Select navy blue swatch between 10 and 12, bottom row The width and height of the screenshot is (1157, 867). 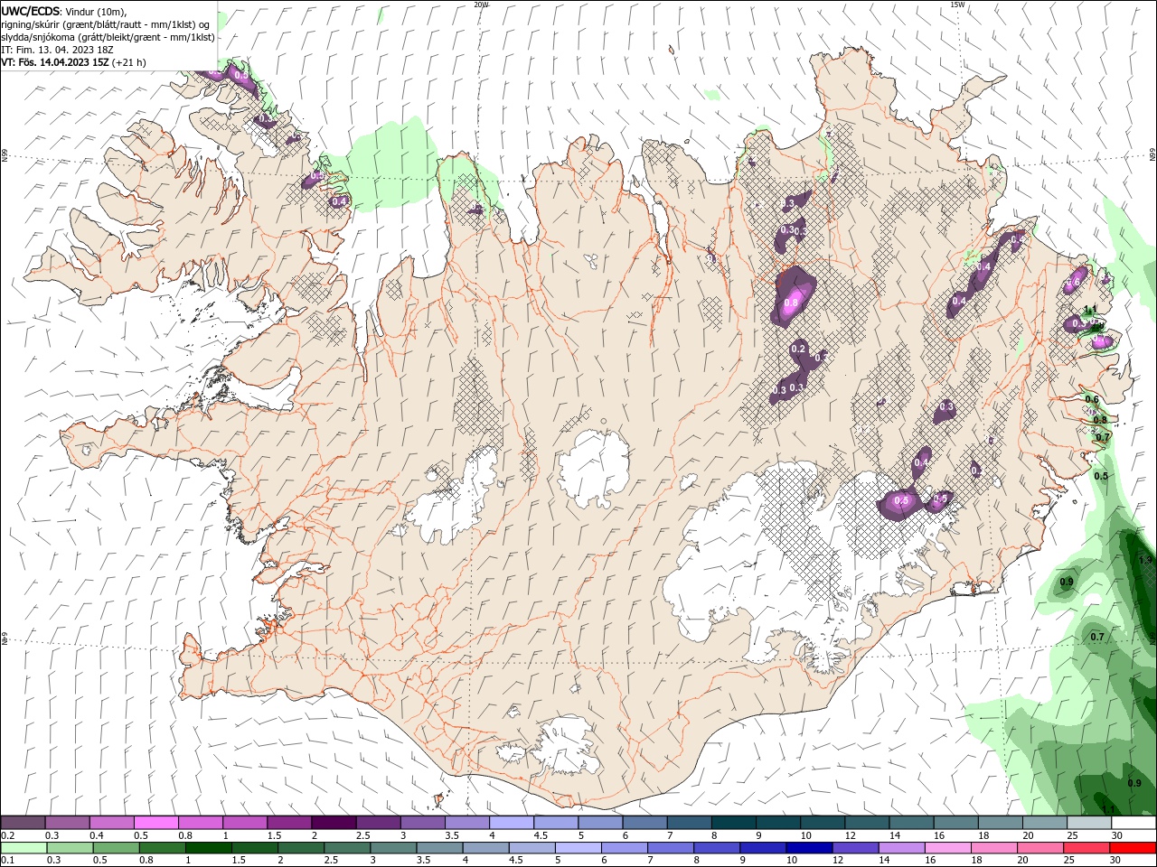click(809, 848)
